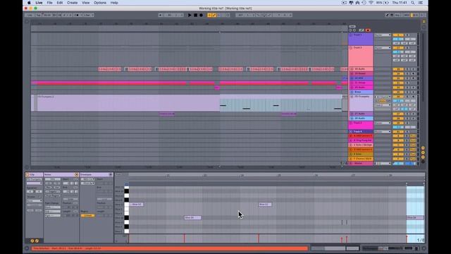Screen dimensions: 451x254
Task: Toggle 19 Snare track activator
Action: (398, 73)
